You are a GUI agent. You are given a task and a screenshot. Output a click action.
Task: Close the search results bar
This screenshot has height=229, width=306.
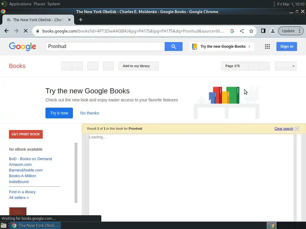pyautogui.click(x=297, y=129)
